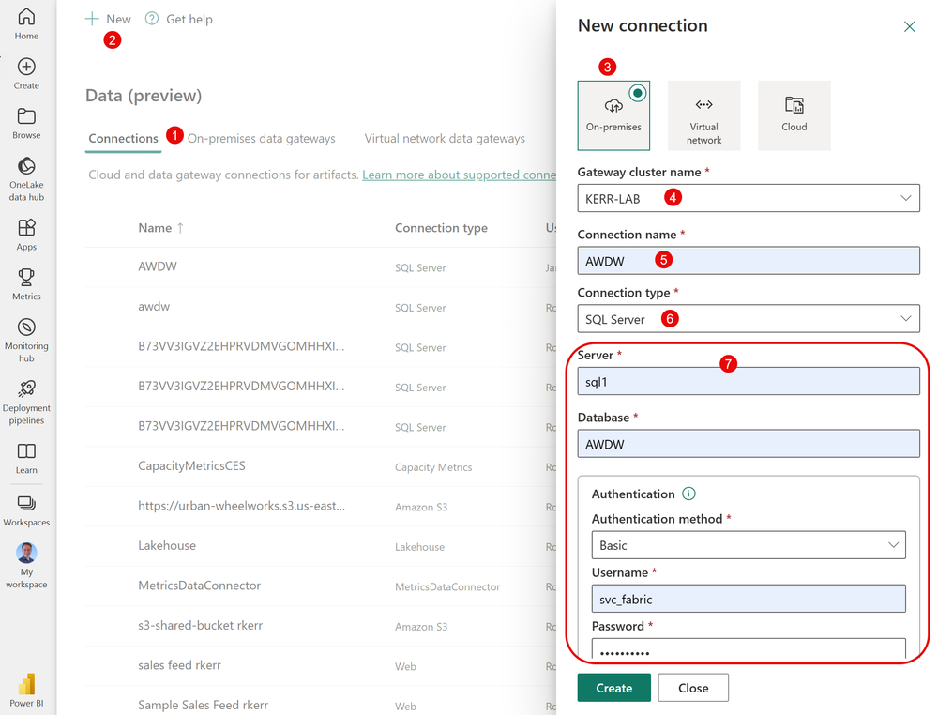938x715 pixels.
Task: Open the Browse section
Action: pos(26,122)
